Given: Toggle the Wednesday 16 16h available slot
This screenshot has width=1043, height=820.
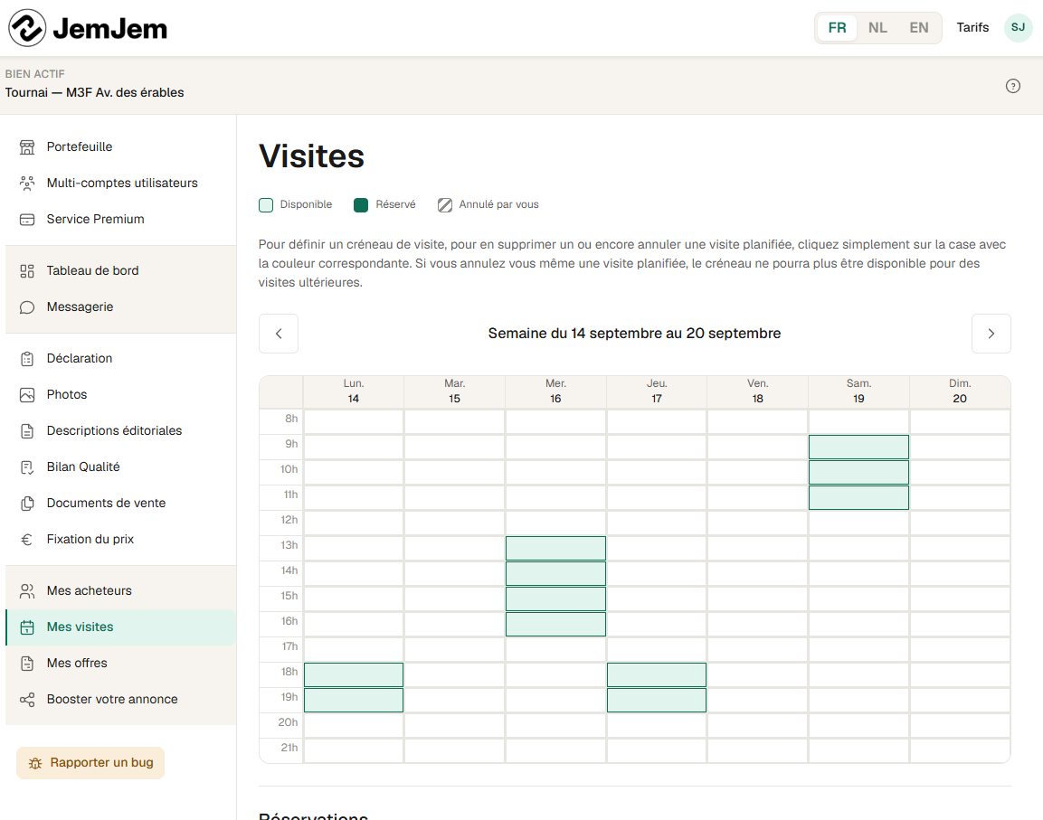Looking at the screenshot, I should (x=555, y=624).
